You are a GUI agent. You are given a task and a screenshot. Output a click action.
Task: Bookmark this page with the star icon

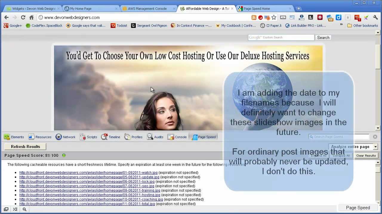pos(274,18)
